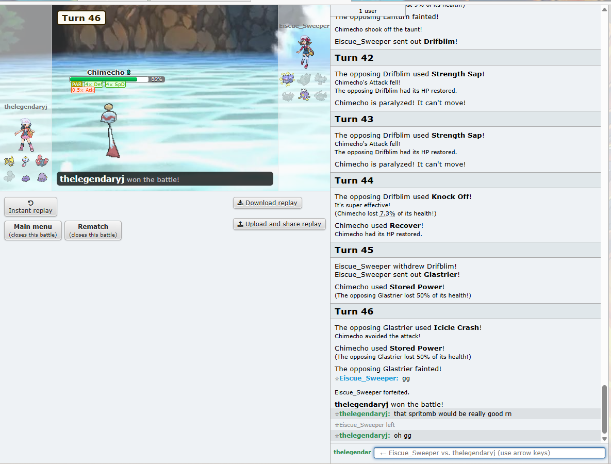
Task: Click 'The opposing Glastrier fainted!' log line
Action: pyautogui.click(x=388, y=369)
